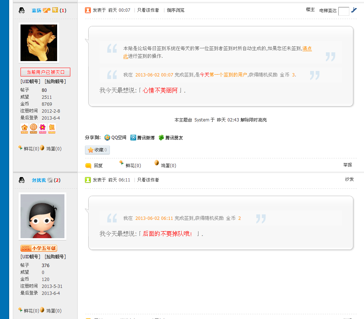Share to QQ空间
This screenshot has height=319, width=364.
pos(115,138)
